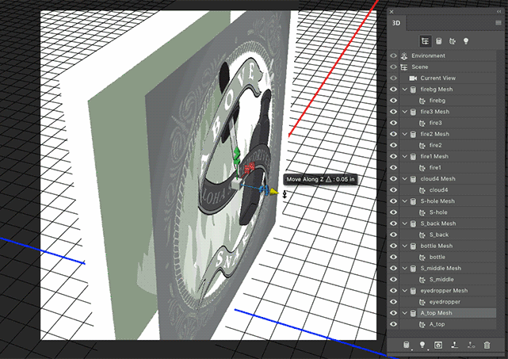Hide the S_back material sublayer
Image resolution: width=508 pixels, height=359 pixels.
pyautogui.click(x=393, y=235)
